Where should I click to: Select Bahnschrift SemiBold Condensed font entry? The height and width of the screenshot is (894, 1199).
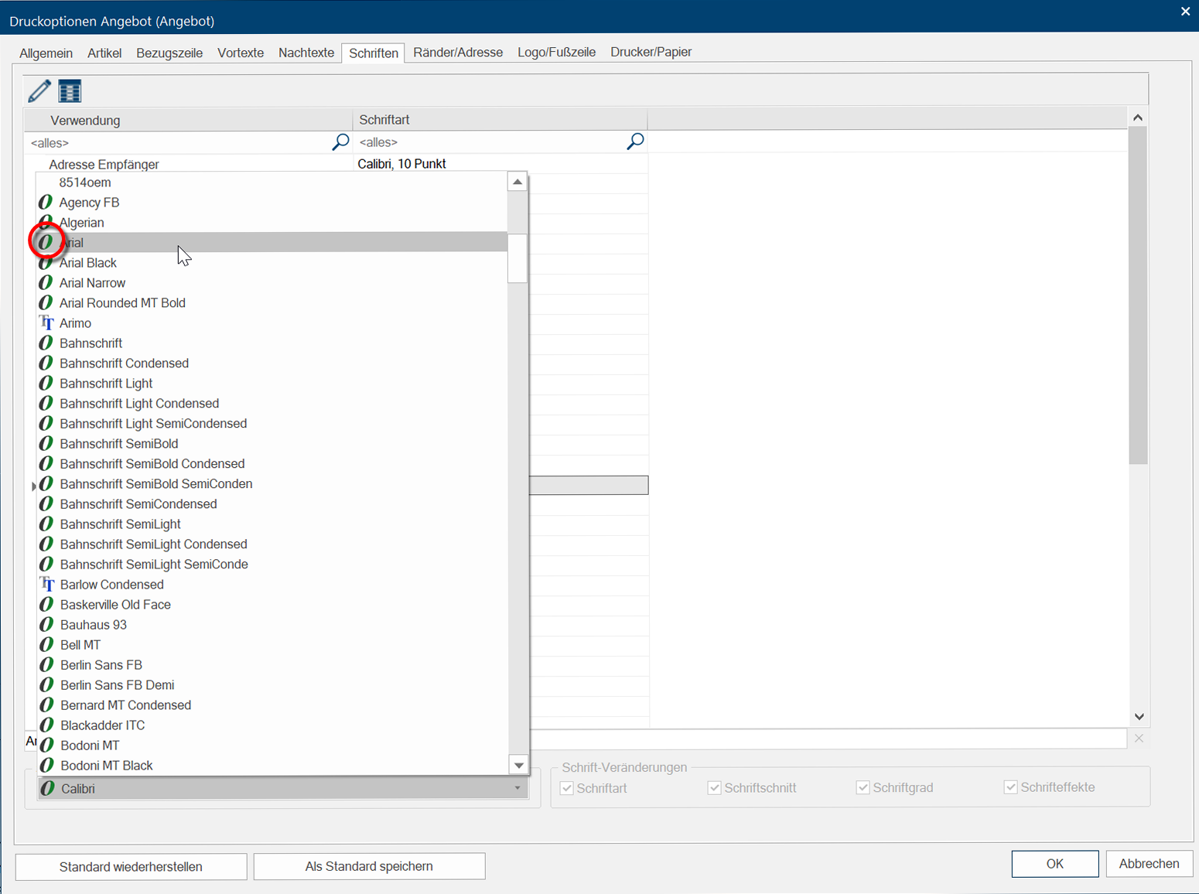(x=272, y=464)
